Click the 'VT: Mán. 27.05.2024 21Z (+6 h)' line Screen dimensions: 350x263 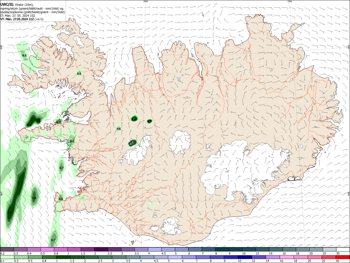[22, 19]
